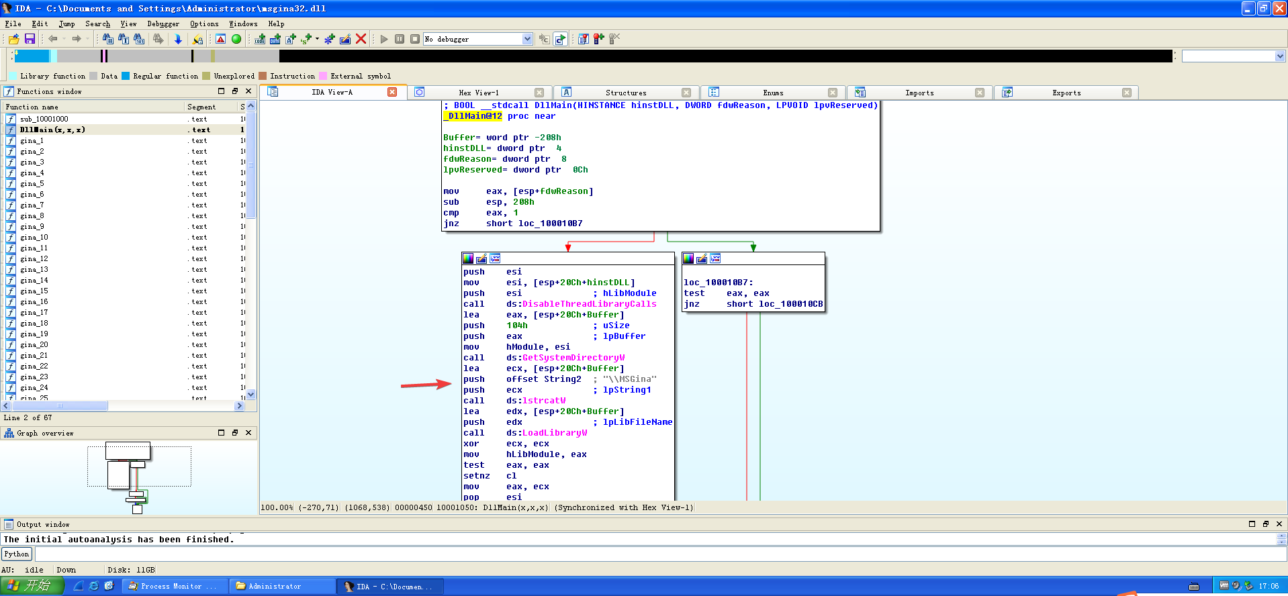Viewport: 1288px width, 596px height.
Task: Open the Windows menu
Action: click(243, 23)
